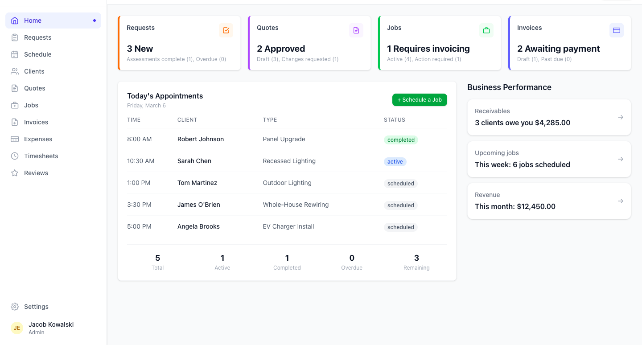Click the checkmark icon on the Requests card
The width and height of the screenshot is (642, 361).
tap(226, 30)
